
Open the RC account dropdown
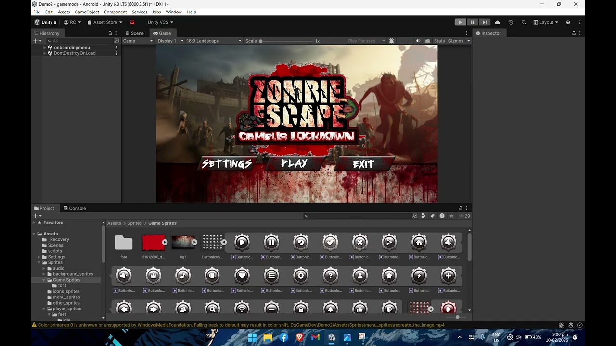[72, 22]
